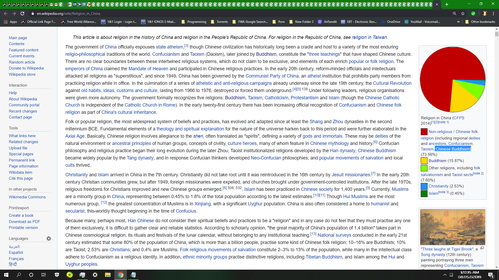Reload the page with the refresh icon
The width and height of the screenshot is (499, 280).
point(22,13)
